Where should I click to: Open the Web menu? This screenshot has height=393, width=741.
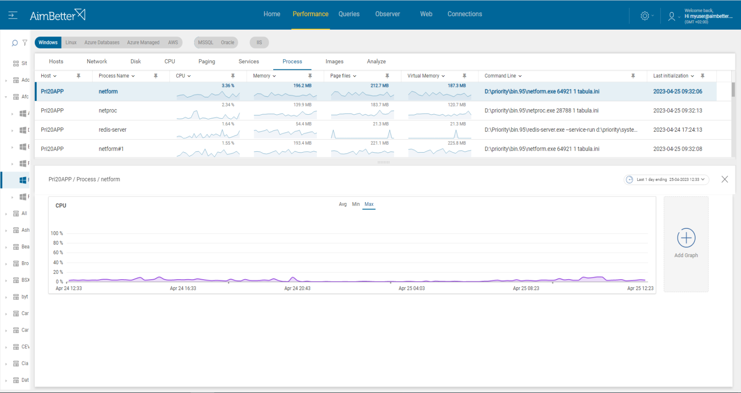pos(426,14)
